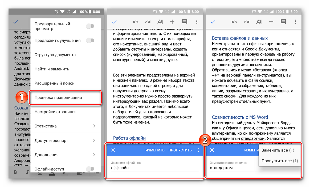Expand Статистика submenu arrow
This screenshot has width=310, height=187.
point(94,126)
